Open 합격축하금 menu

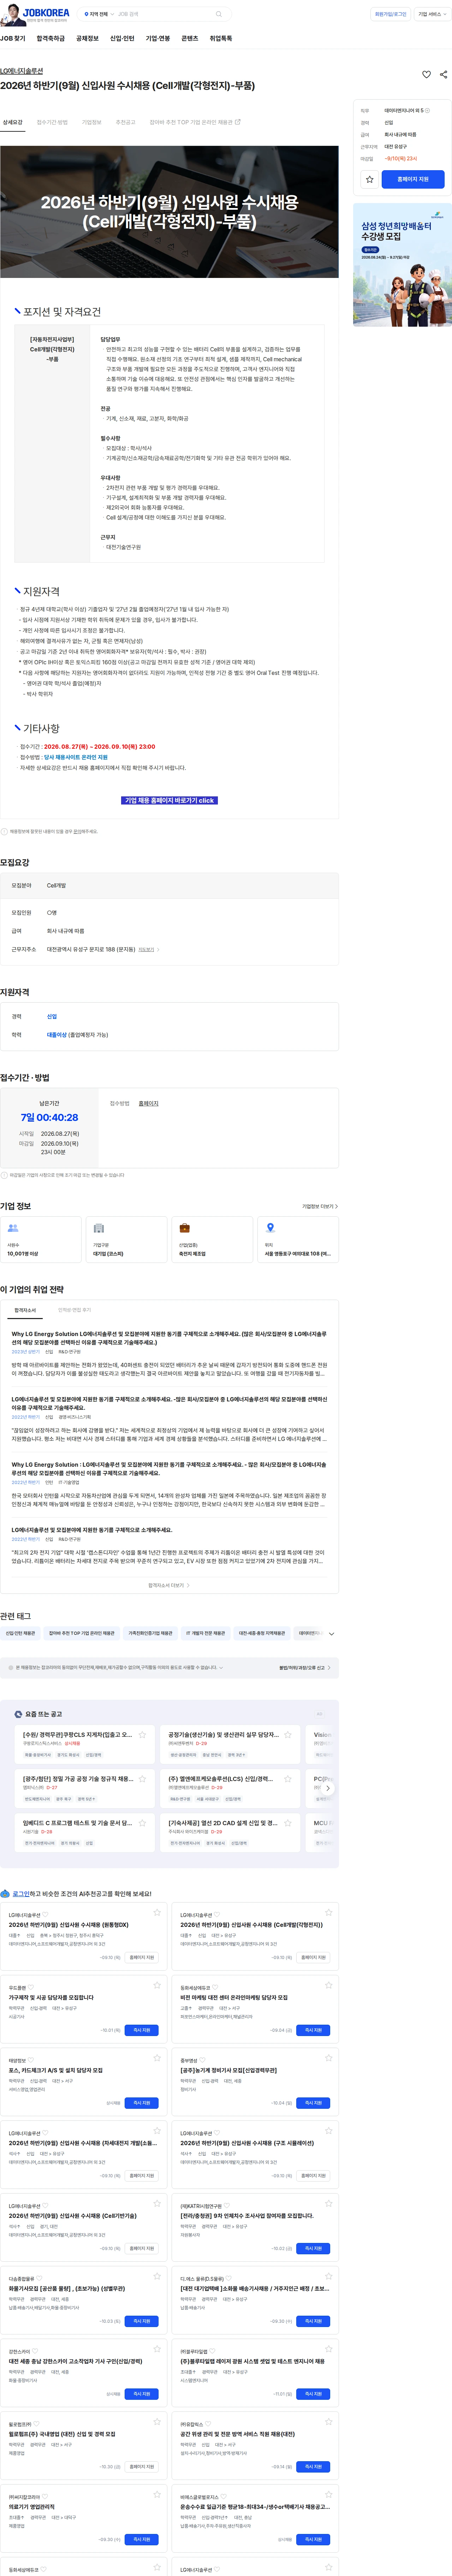(50, 38)
